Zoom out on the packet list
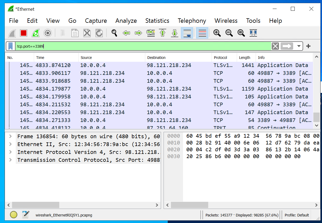Viewport: 322px width, 223px height. (229, 33)
